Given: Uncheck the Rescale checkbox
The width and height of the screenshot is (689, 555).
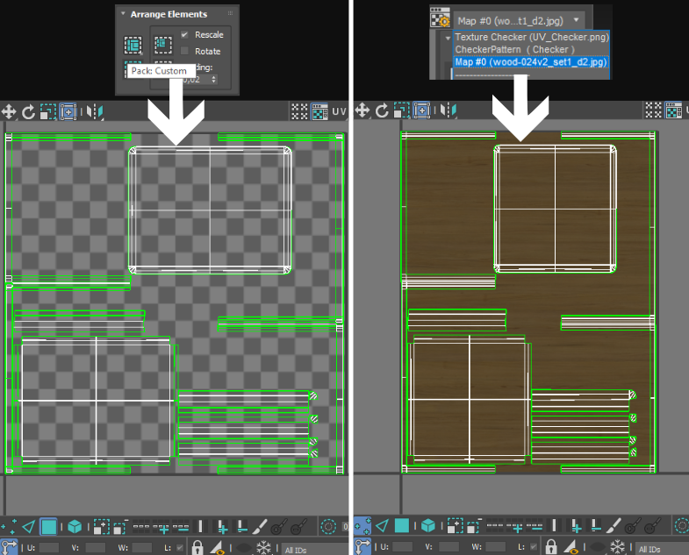Looking at the screenshot, I should pos(184,35).
